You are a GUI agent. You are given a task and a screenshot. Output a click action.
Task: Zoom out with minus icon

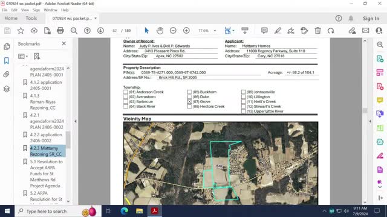pyautogui.click(x=173, y=31)
